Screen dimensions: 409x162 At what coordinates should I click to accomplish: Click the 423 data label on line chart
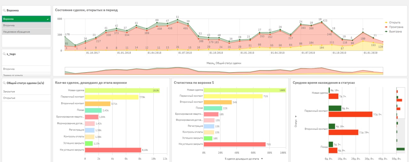[x=325, y=21]
